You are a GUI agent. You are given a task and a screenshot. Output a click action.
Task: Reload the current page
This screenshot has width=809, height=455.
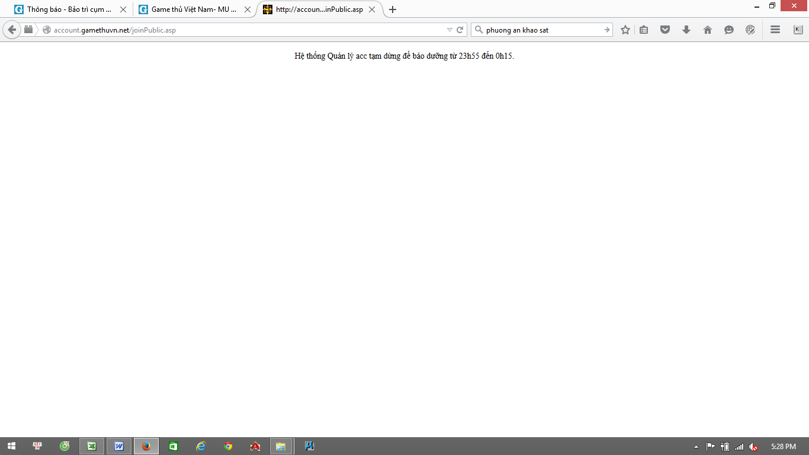[x=460, y=30]
